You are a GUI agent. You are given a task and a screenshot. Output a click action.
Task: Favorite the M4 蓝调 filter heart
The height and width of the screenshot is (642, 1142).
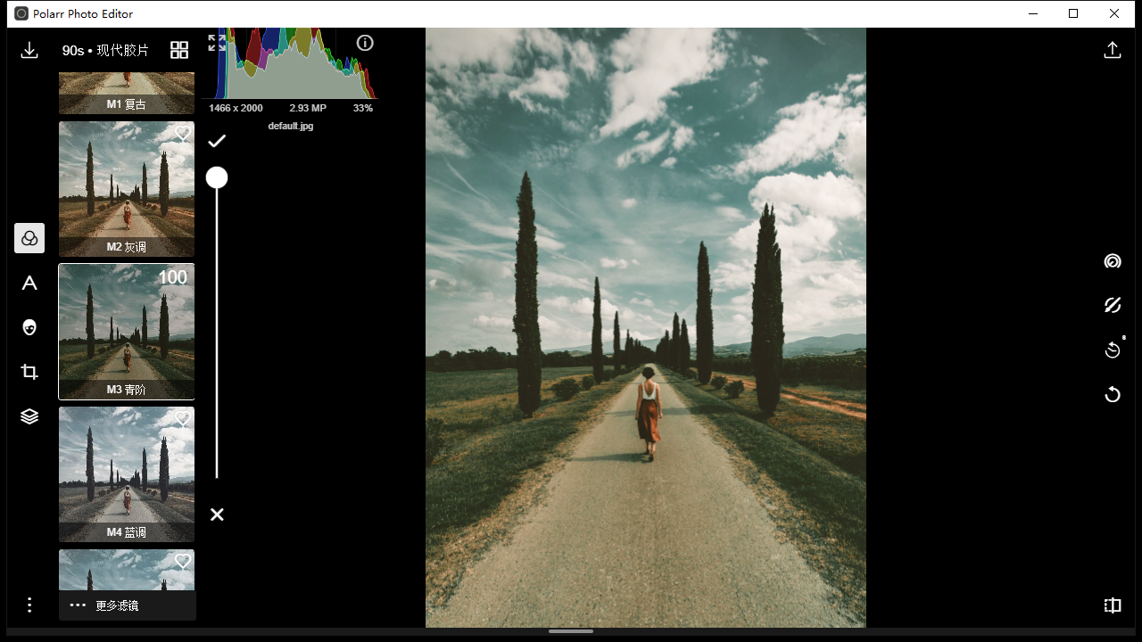click(x=182, y=419)
